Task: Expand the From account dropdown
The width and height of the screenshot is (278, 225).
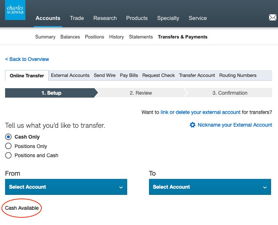Action: click(66, 187)
